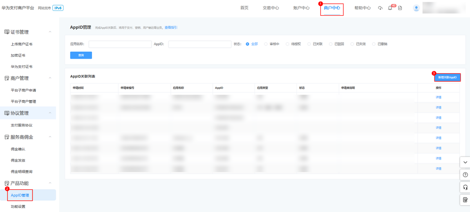
Task: Click the 应用名称 input field
Action: (120, 44)
